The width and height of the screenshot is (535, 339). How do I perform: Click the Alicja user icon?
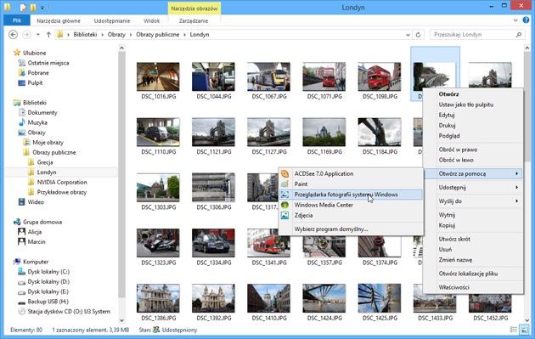coord(22,232)
